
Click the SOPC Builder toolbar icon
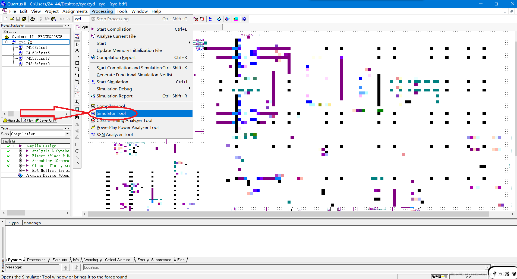[x=236, y=19]
